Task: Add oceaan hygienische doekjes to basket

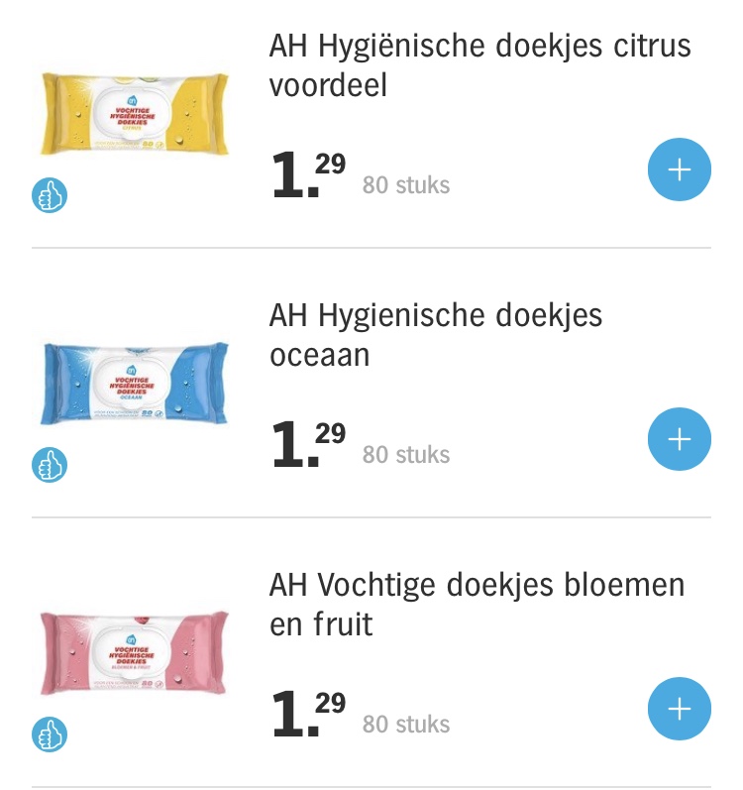Action: pos(679,439)
